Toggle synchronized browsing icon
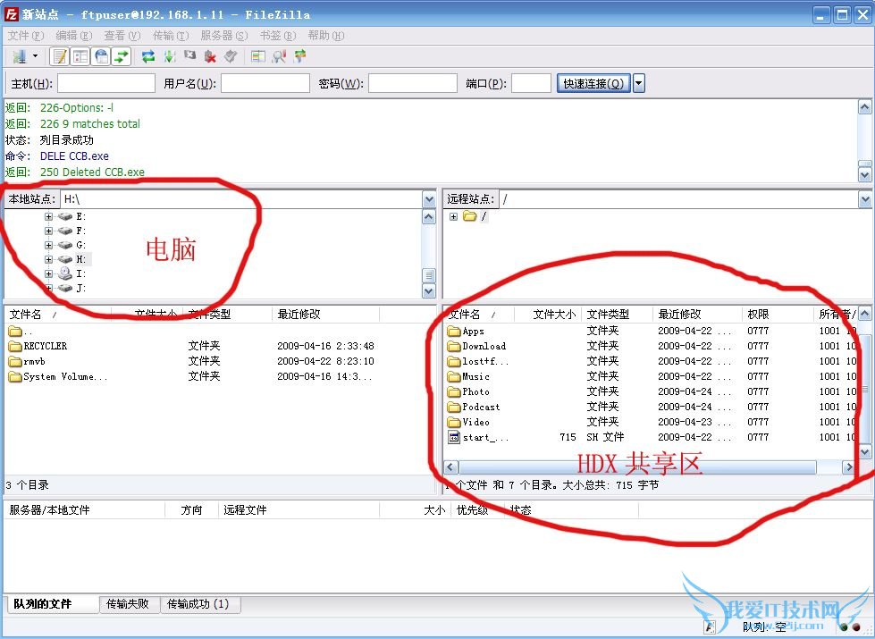 pyautogui.click(x=300, y=56)
